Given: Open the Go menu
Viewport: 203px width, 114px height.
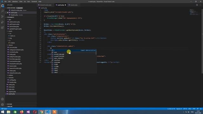Looking at the screenshot, I should (x=25, y=2).
